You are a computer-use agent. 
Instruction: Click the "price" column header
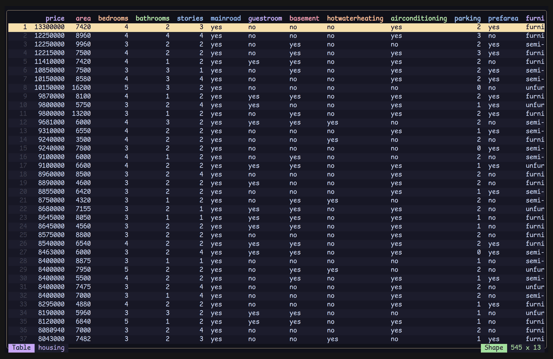[x=55, y=18]
